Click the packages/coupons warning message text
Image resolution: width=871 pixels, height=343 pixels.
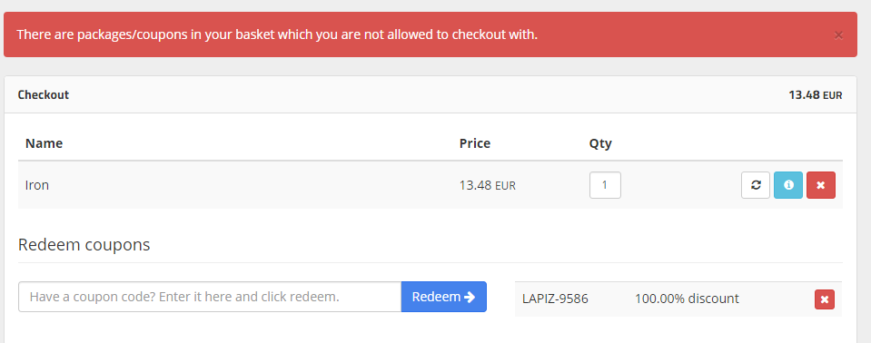pos(277,35)
